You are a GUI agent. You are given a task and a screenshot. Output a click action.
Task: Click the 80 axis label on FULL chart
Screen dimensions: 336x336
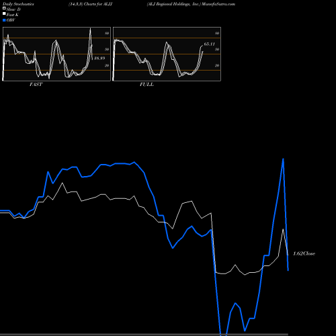217,34
